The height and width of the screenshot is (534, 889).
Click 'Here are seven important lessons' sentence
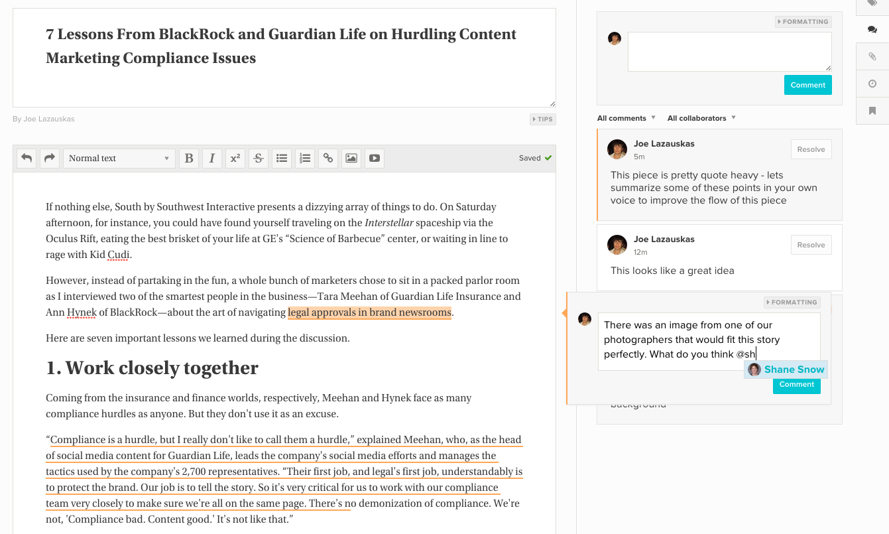[198, 338]
